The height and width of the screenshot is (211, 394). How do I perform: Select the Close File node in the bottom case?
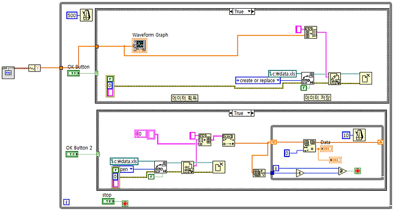point(218,167)
